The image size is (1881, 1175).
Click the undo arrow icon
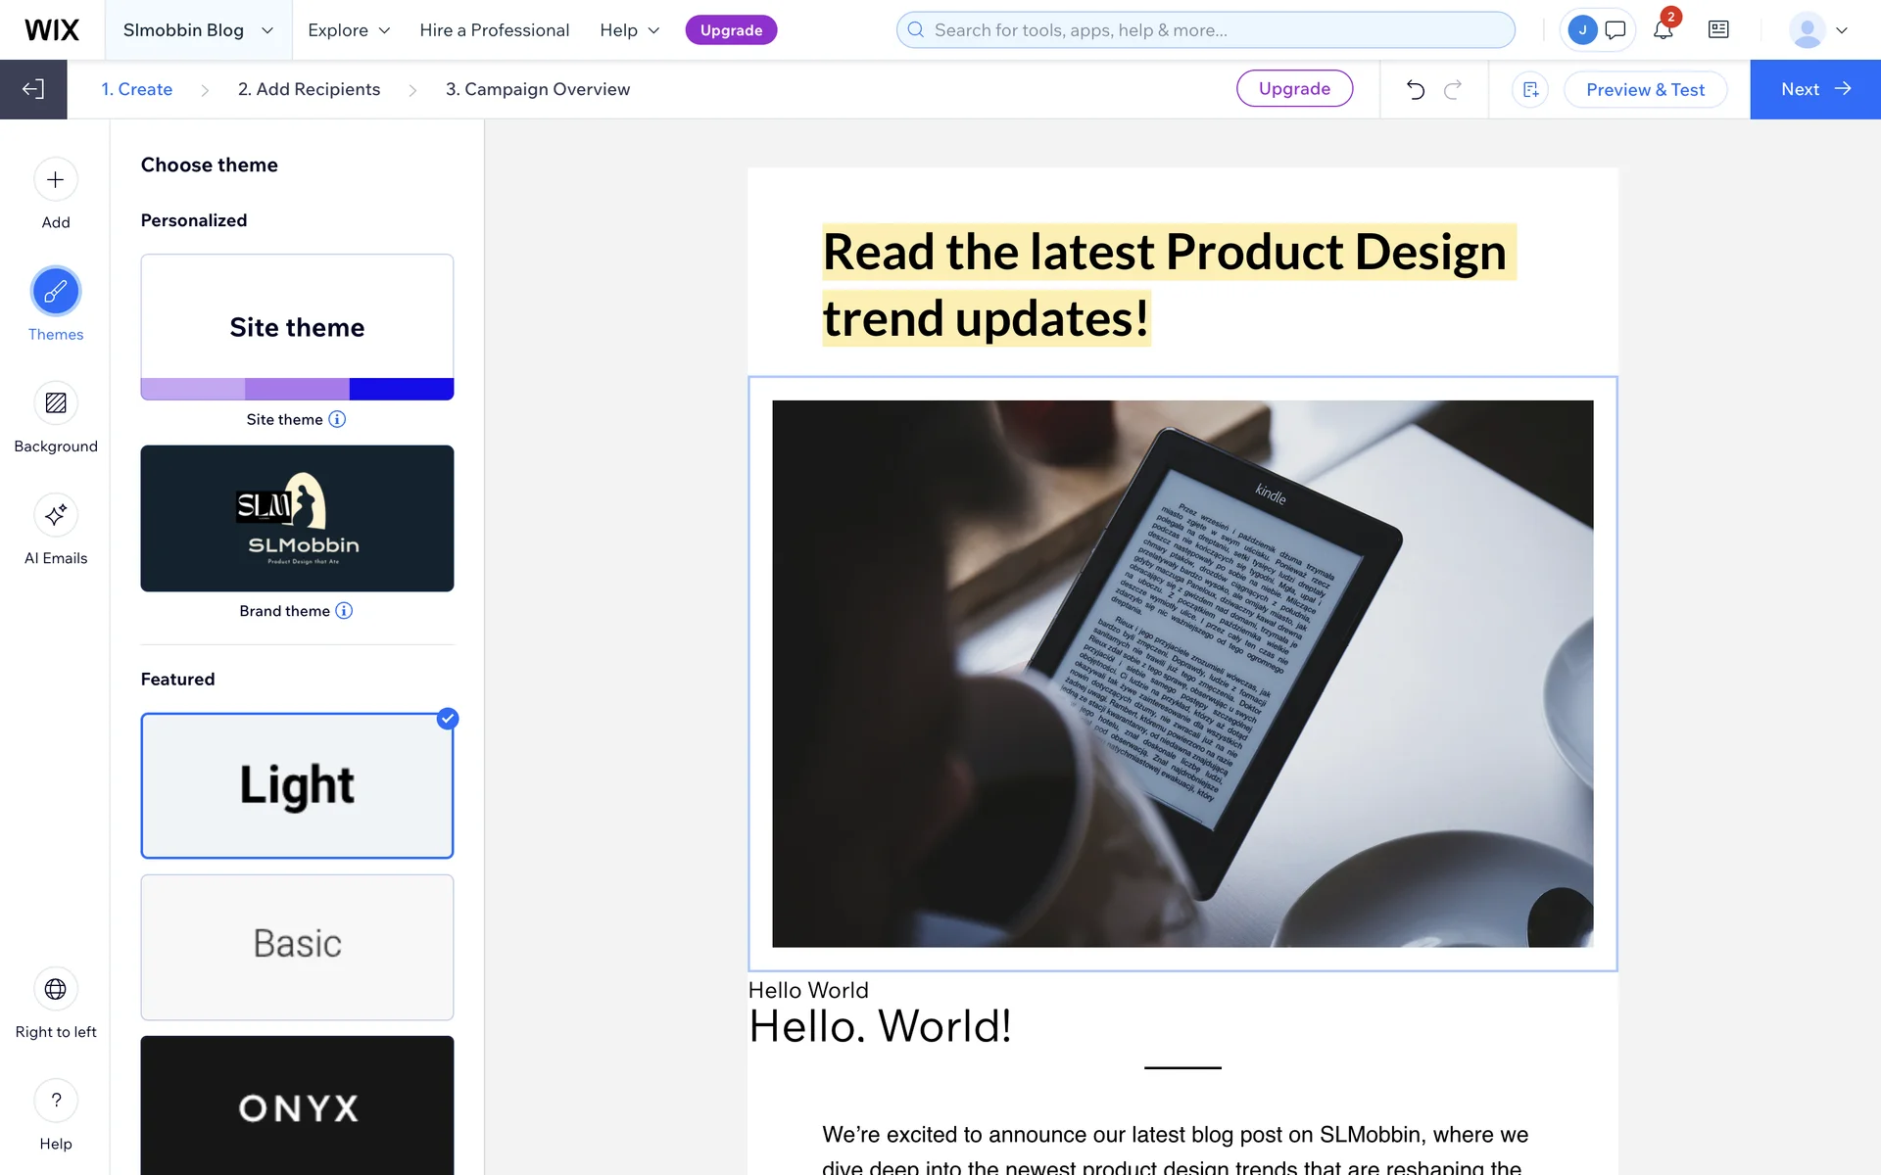point(1415,90)
